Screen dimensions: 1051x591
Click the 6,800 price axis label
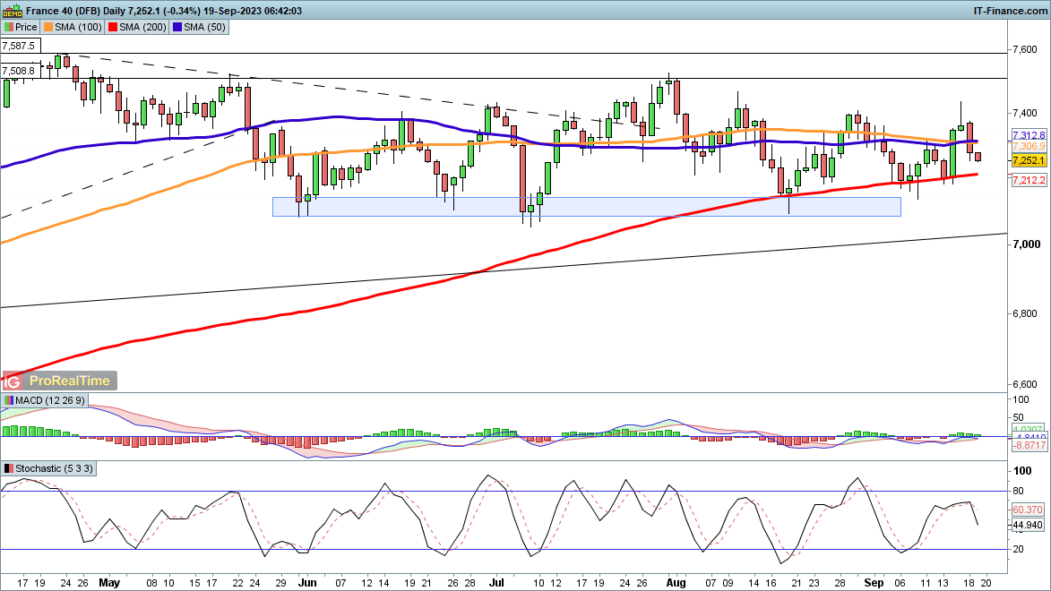coord(1026,313)
